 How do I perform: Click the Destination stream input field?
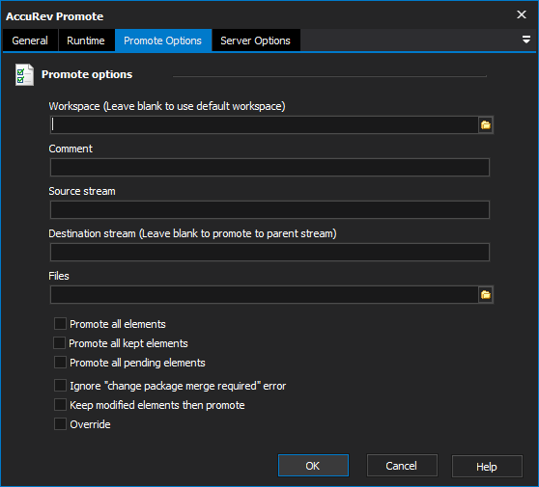pos(269,253)
